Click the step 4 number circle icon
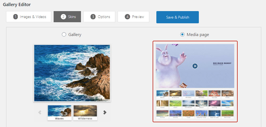266x127 pixels. 127,17
